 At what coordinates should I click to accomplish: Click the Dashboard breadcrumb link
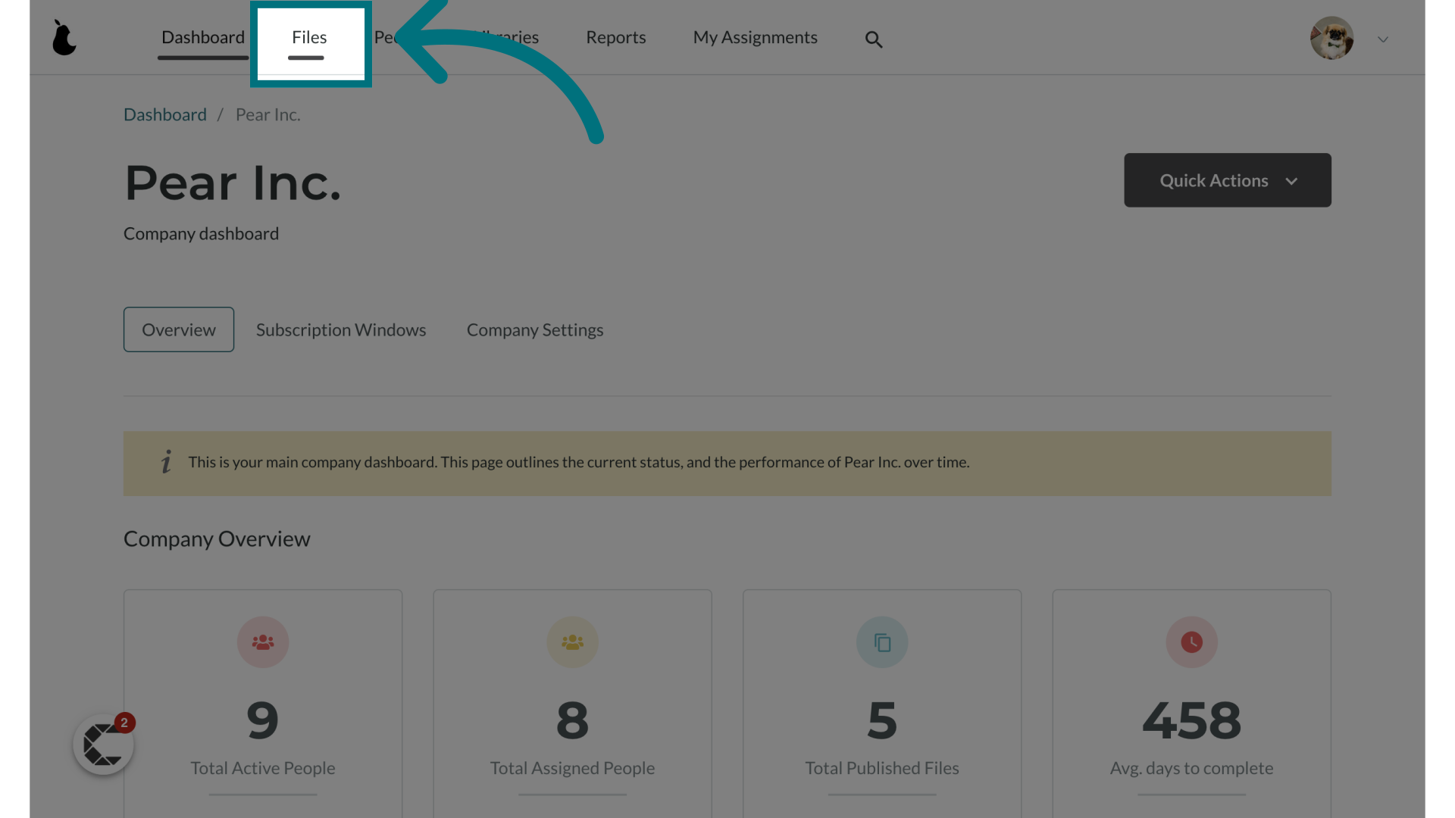(165, 114)
